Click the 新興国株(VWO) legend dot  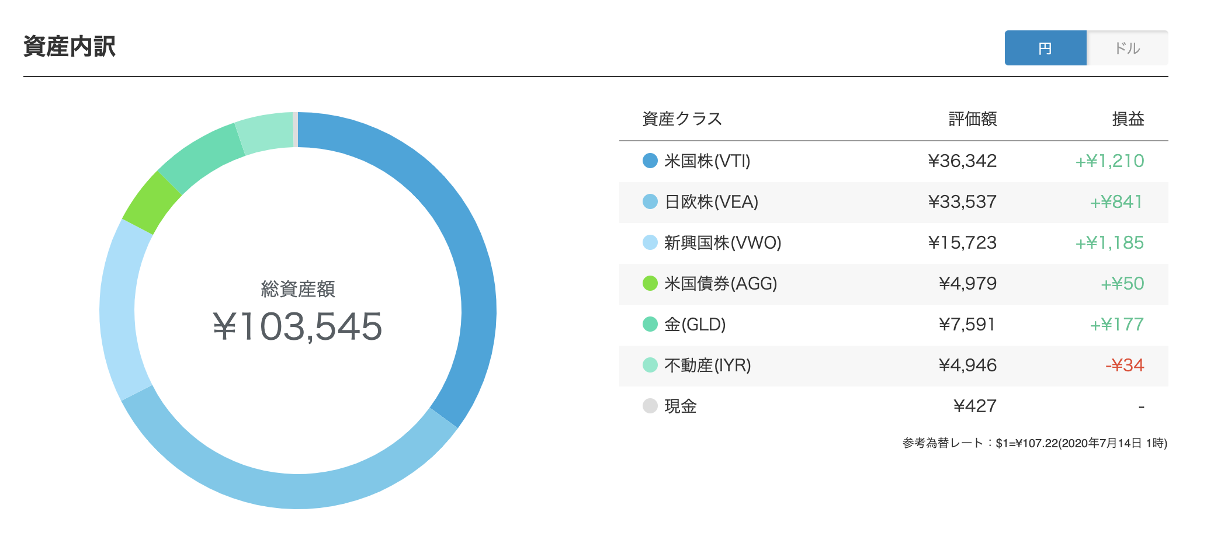pyautogui.click(x=650, y=242)
